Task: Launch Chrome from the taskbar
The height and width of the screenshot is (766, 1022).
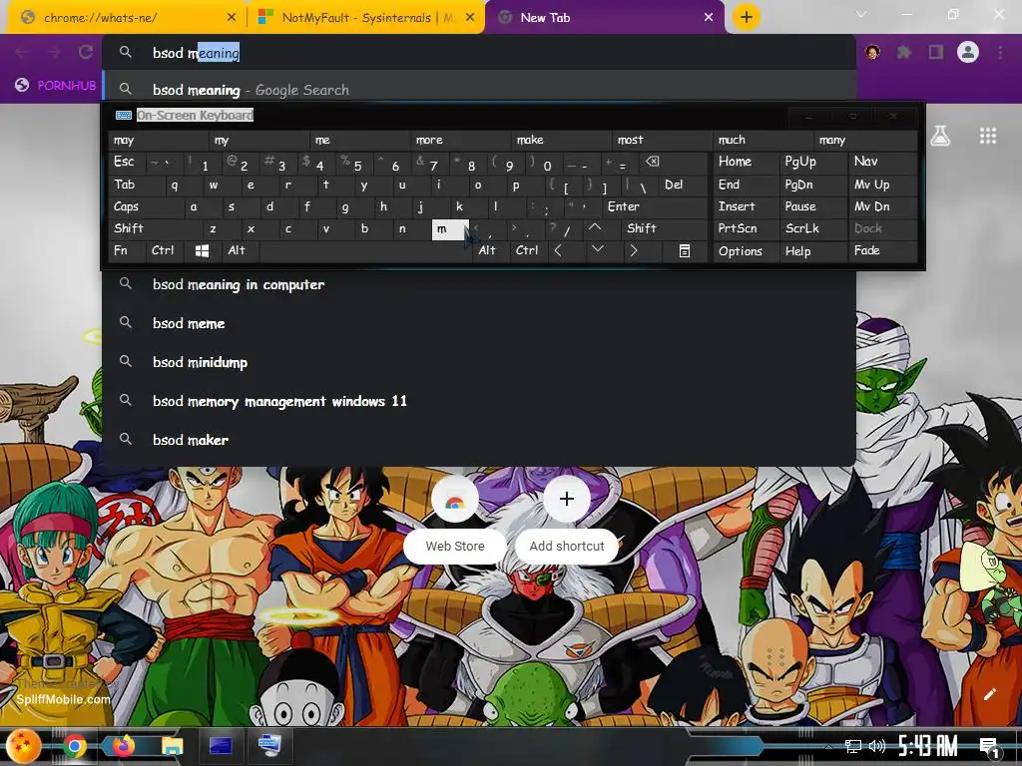Action: coord(75,746)
